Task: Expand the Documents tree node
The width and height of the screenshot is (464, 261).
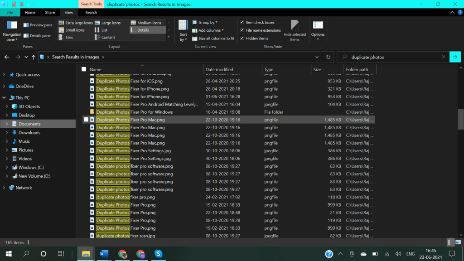Action: [7, 124]
